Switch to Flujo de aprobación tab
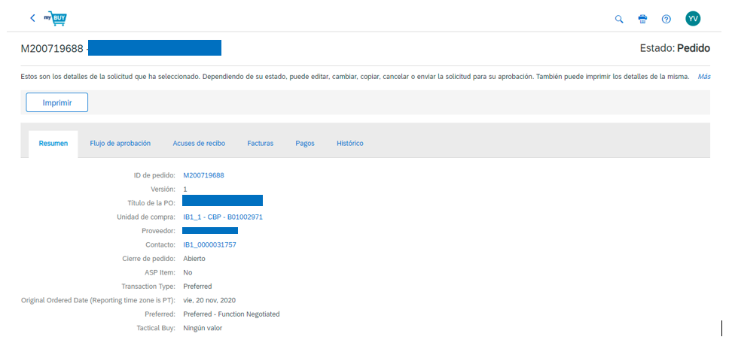Viewport: 732px width, 343px height. click(120, 144)
